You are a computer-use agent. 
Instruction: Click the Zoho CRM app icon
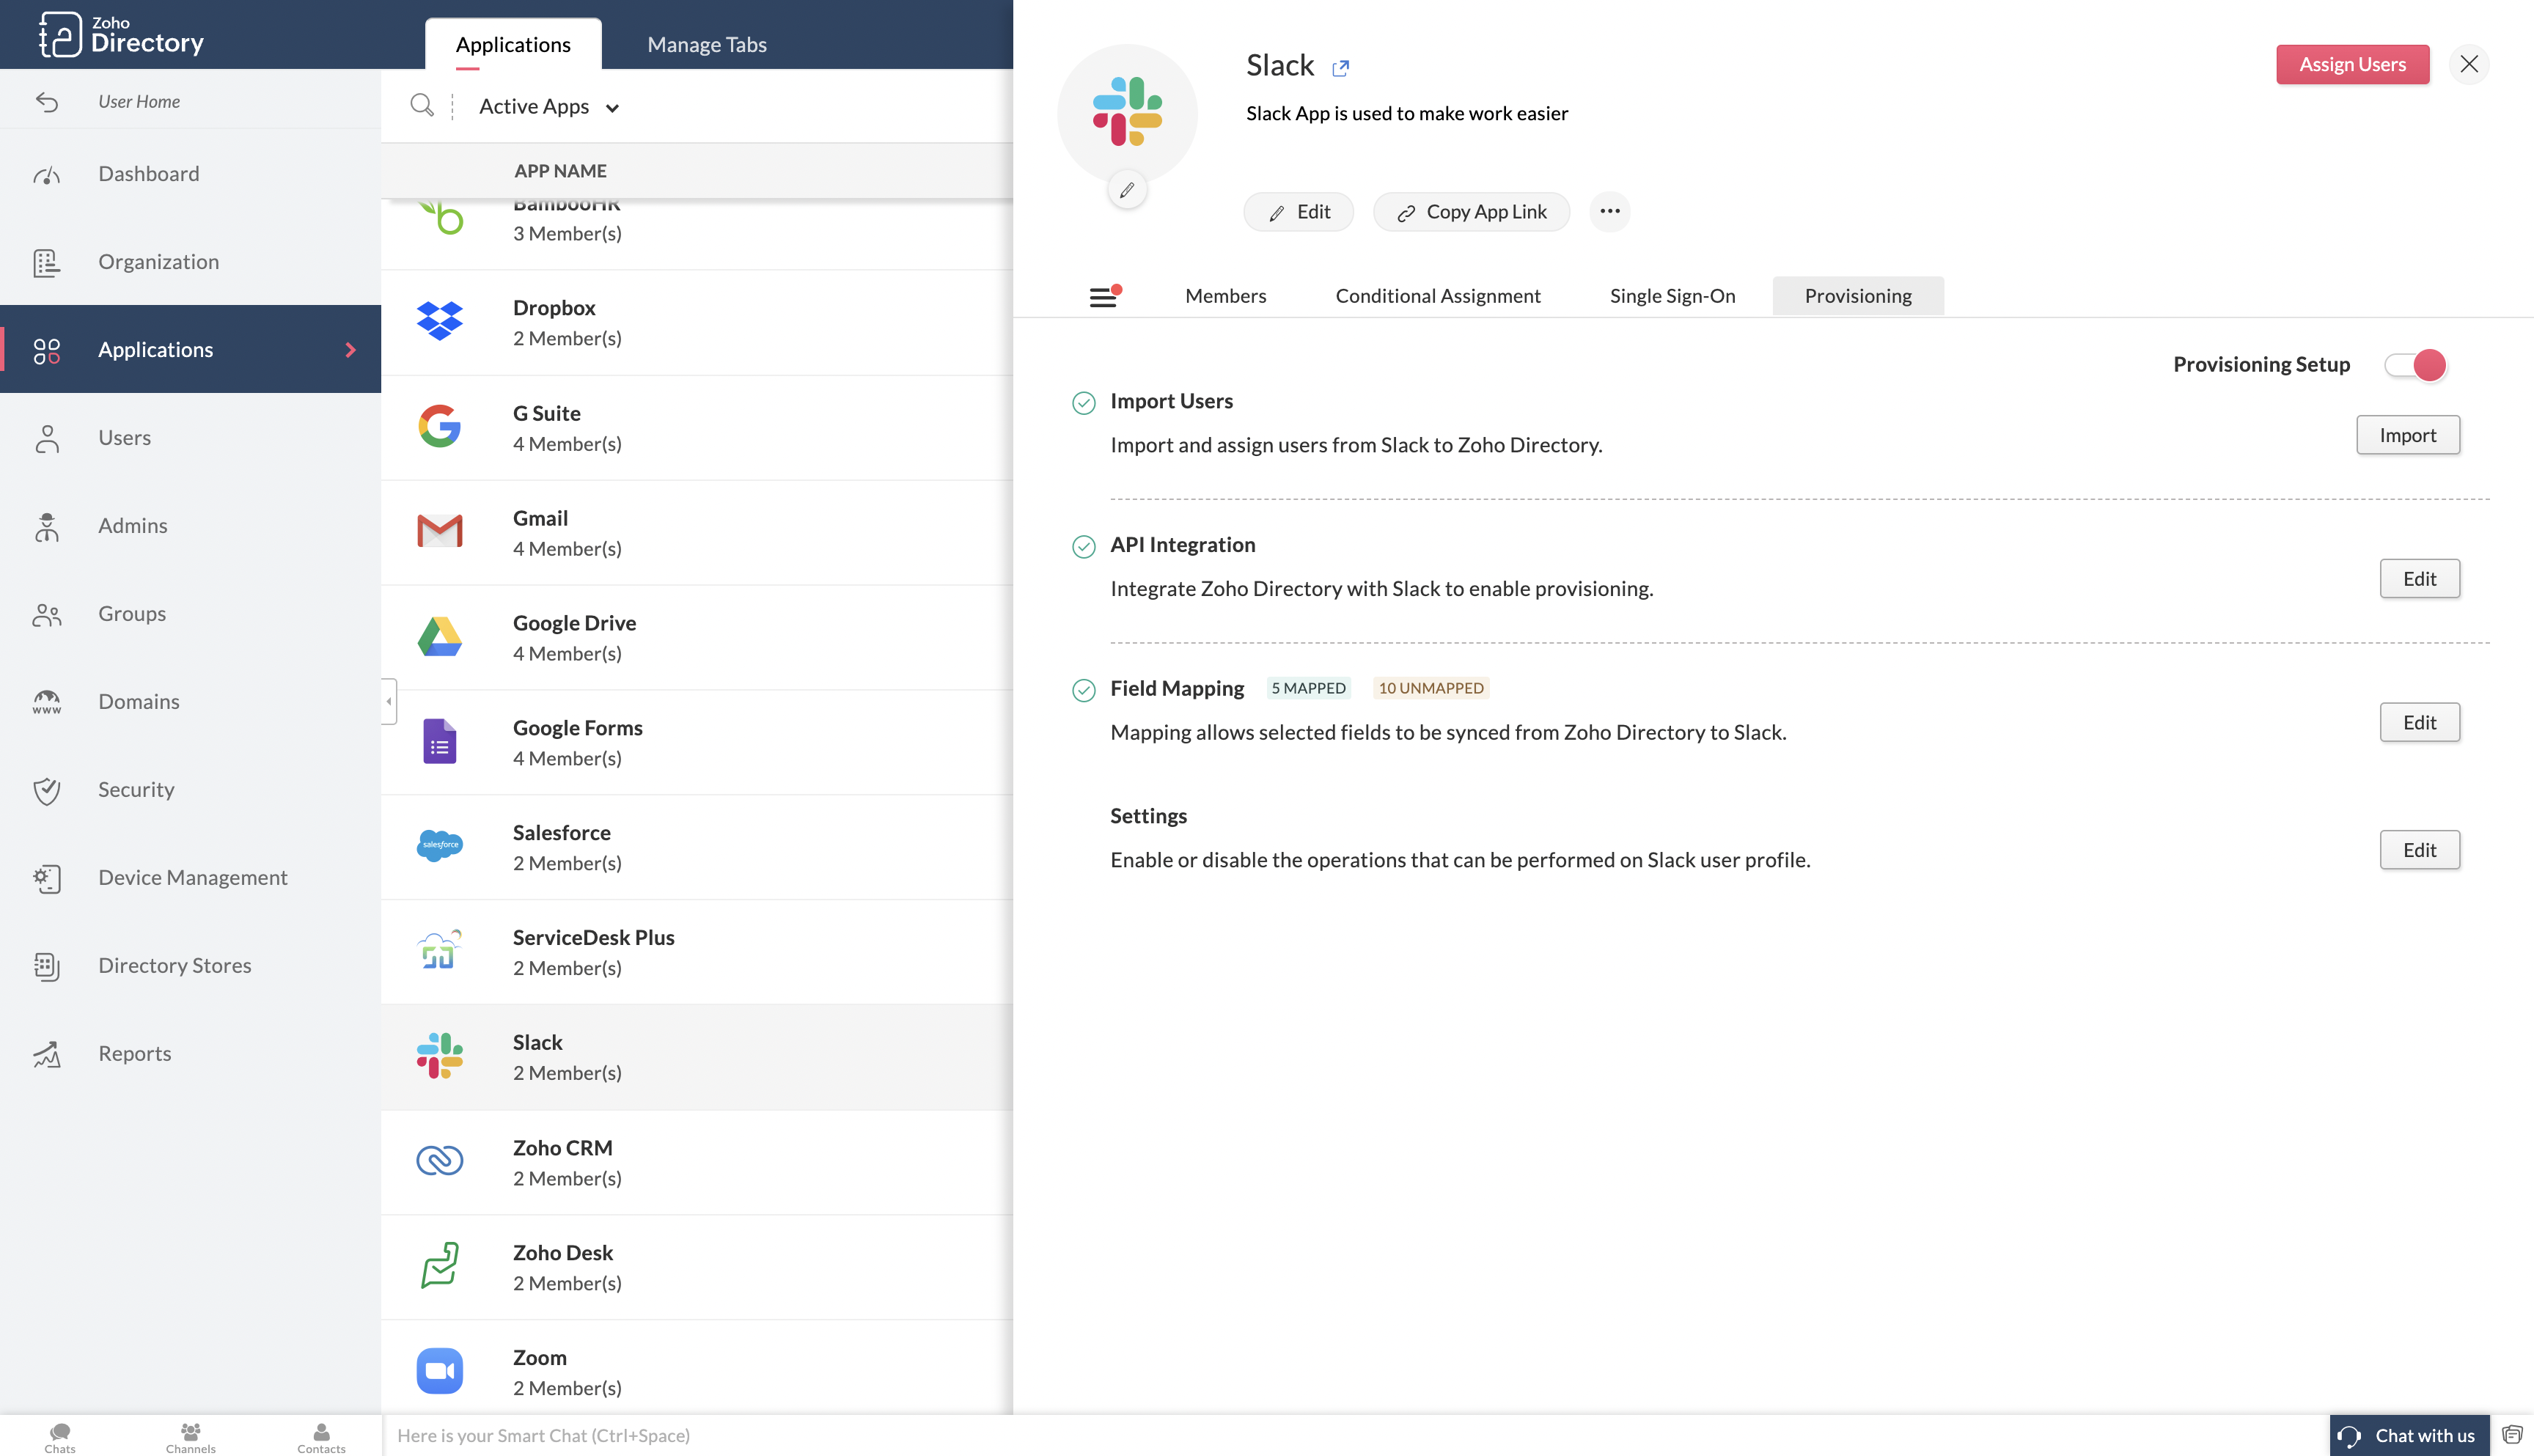439,1161
